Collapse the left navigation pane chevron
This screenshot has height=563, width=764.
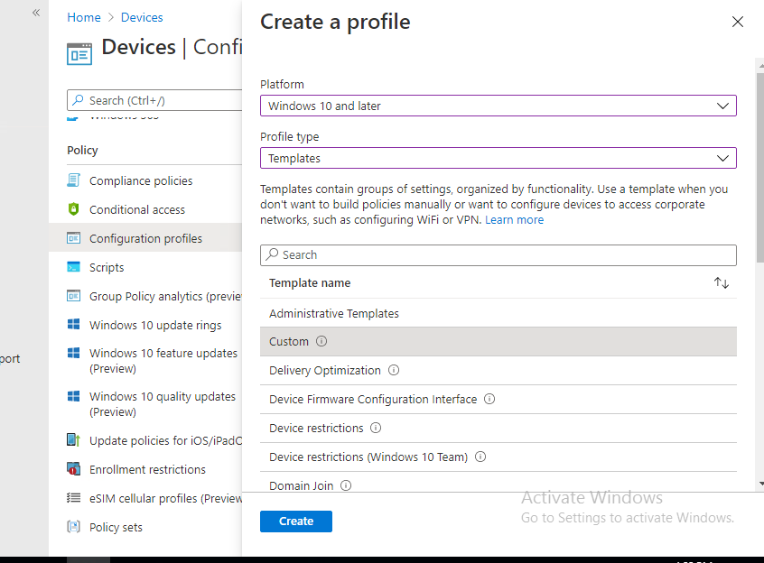[35, 13]
